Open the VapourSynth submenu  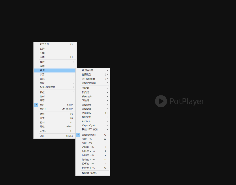coord(93,125)
